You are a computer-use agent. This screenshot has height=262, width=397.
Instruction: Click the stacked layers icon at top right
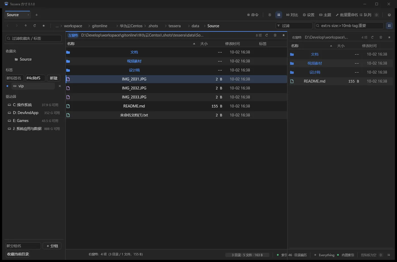coord(389,15)
